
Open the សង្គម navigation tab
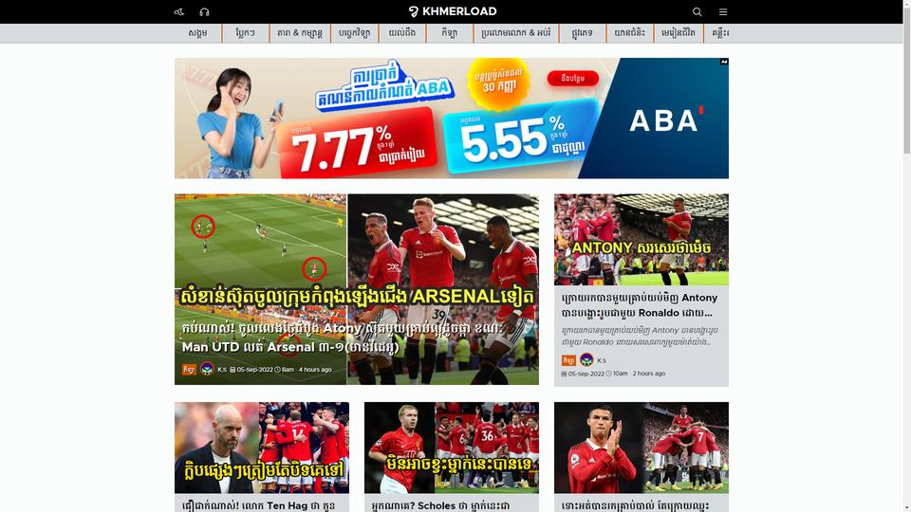197,33
